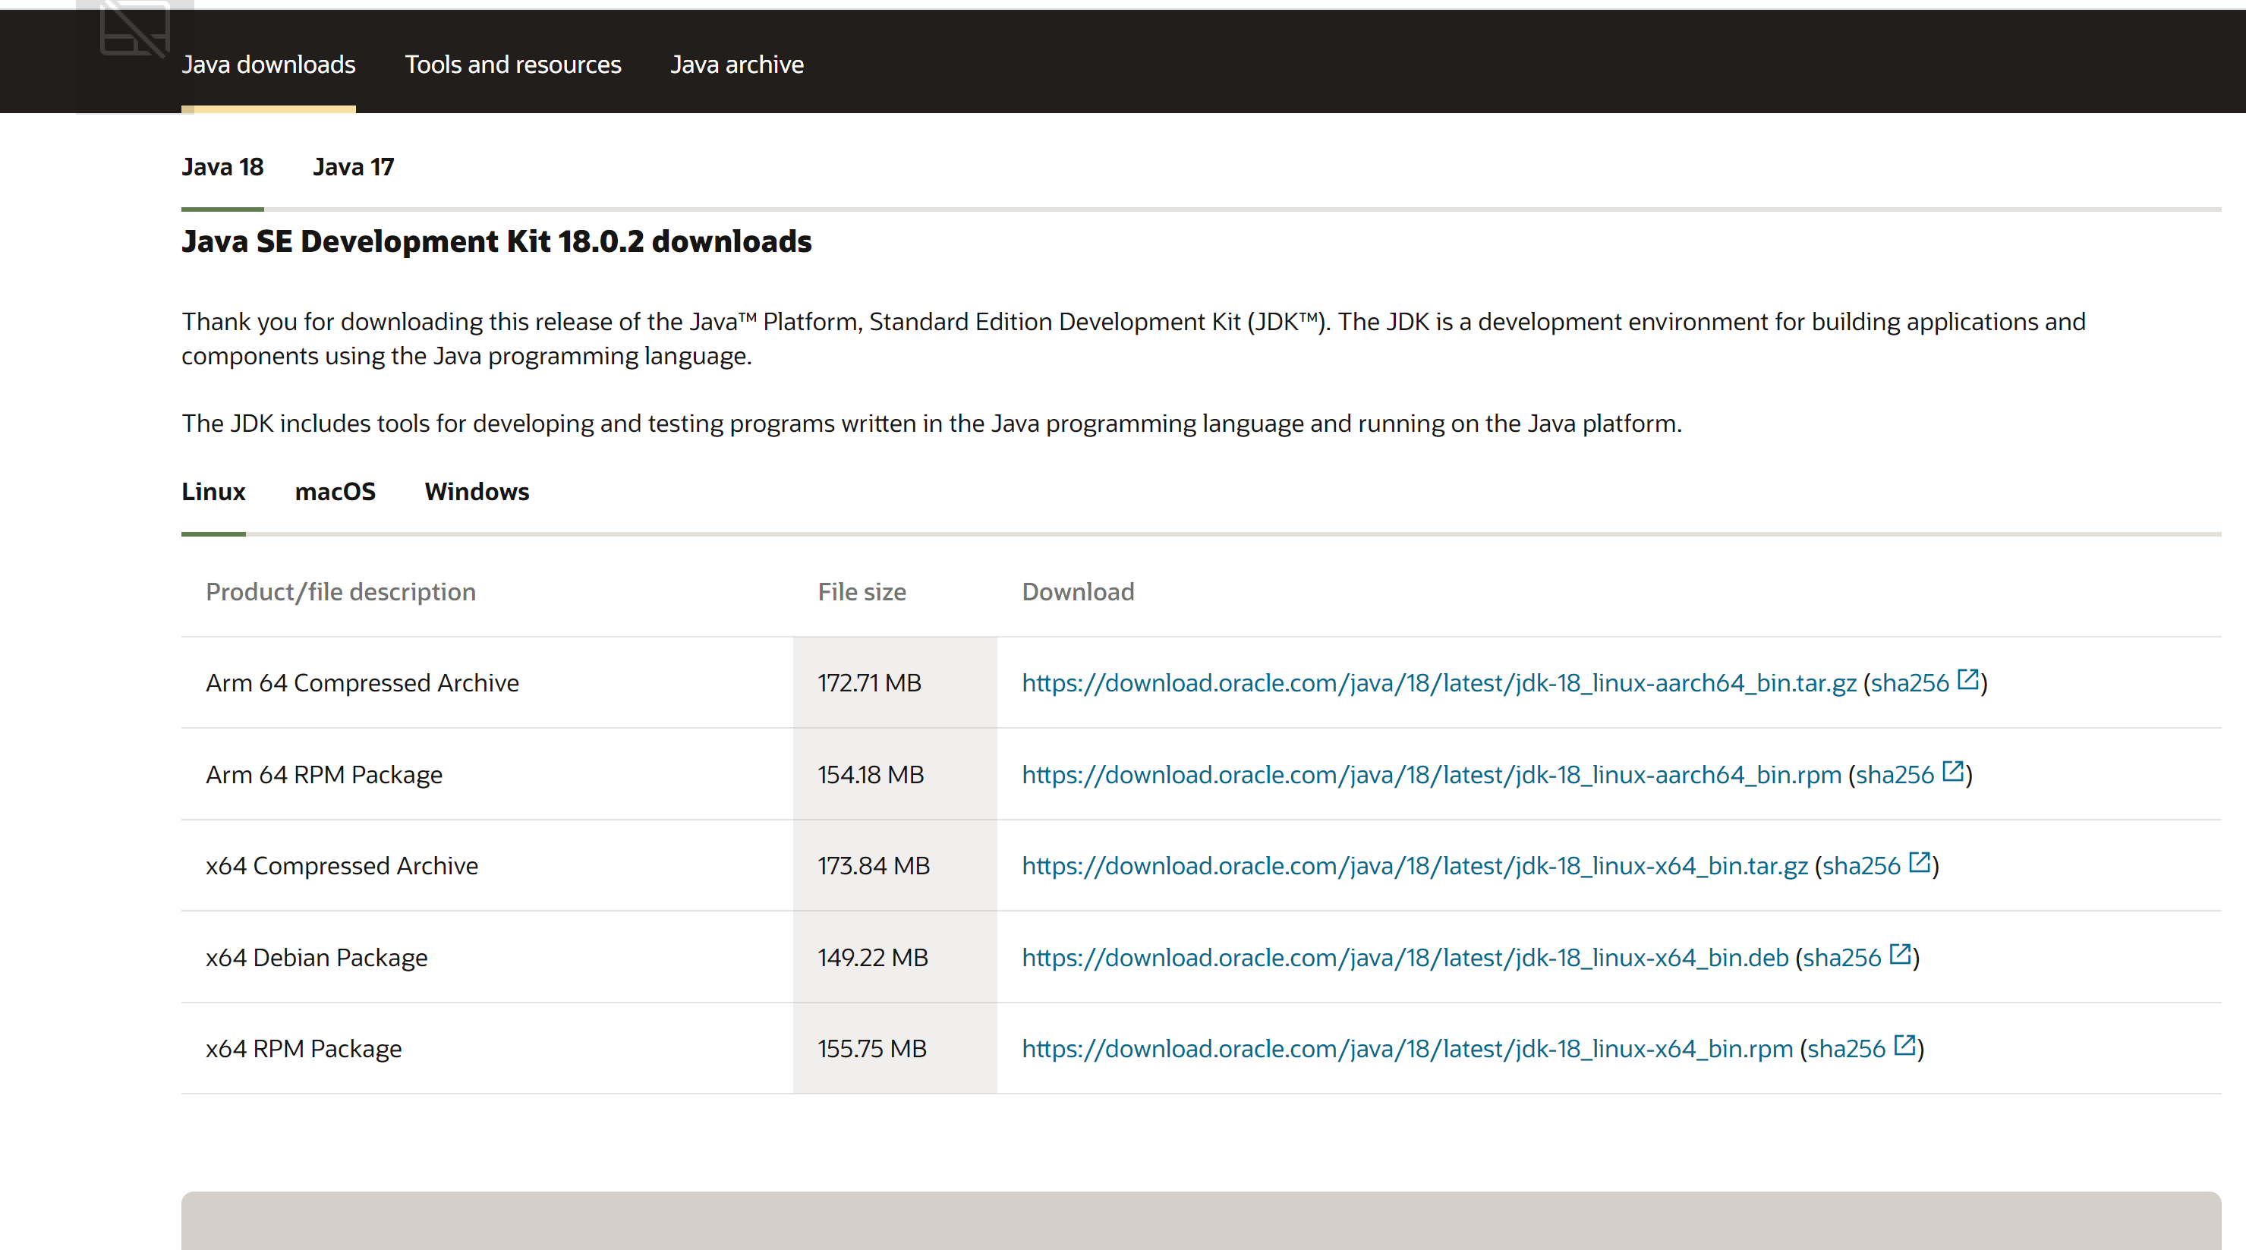Click external-link icon in x64 RPM Package row
The height and width of the screenshot is (1250, 2246).
[x=1904, y=1044]
